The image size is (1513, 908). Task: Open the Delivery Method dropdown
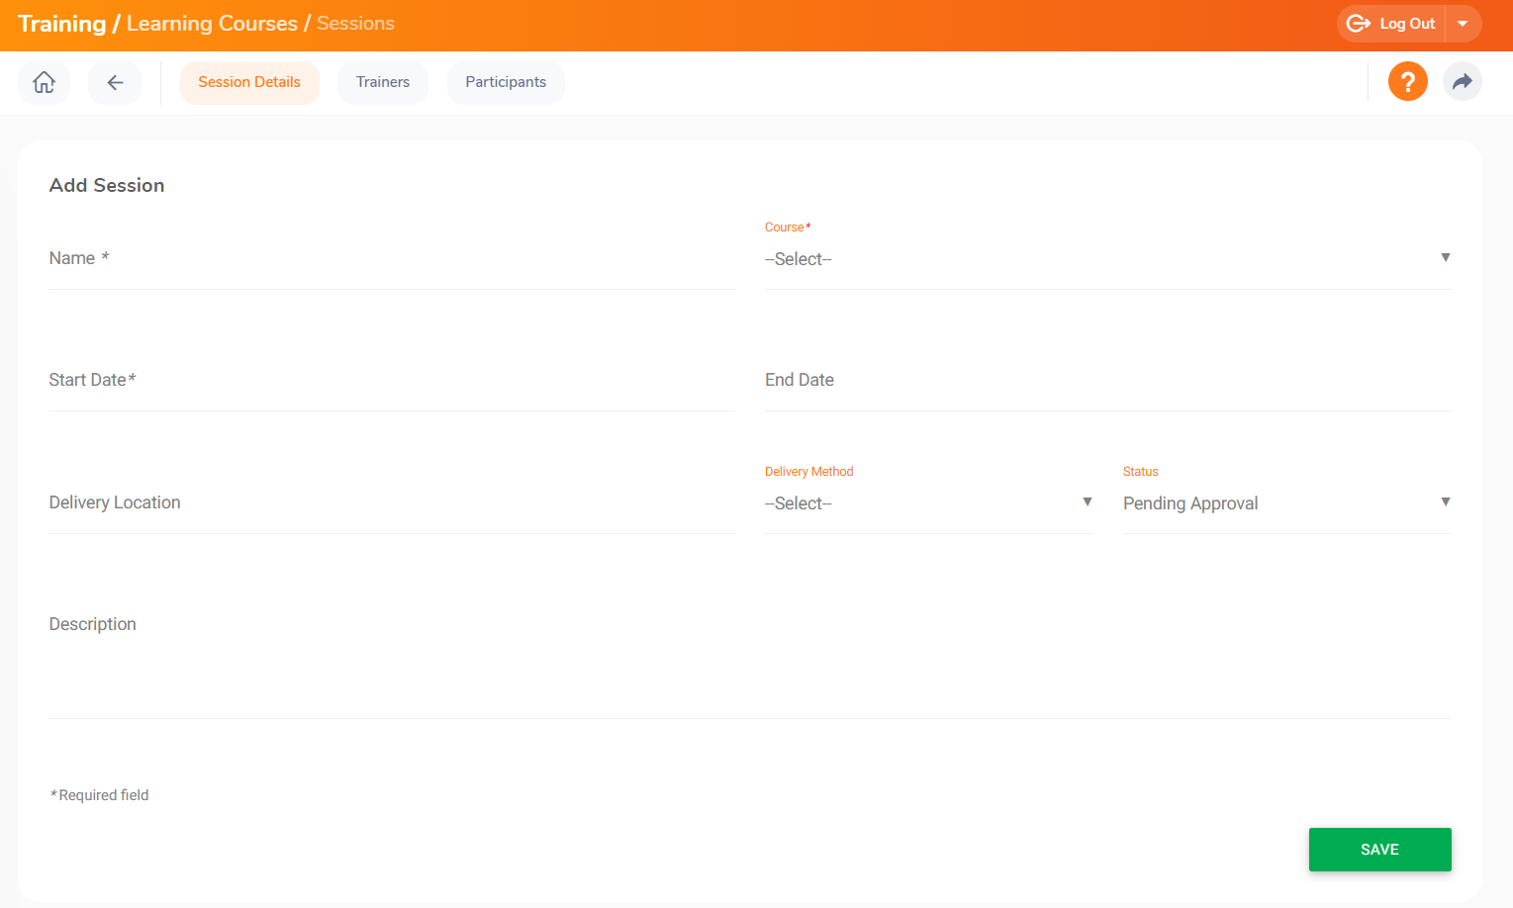[x=928, y=503]
